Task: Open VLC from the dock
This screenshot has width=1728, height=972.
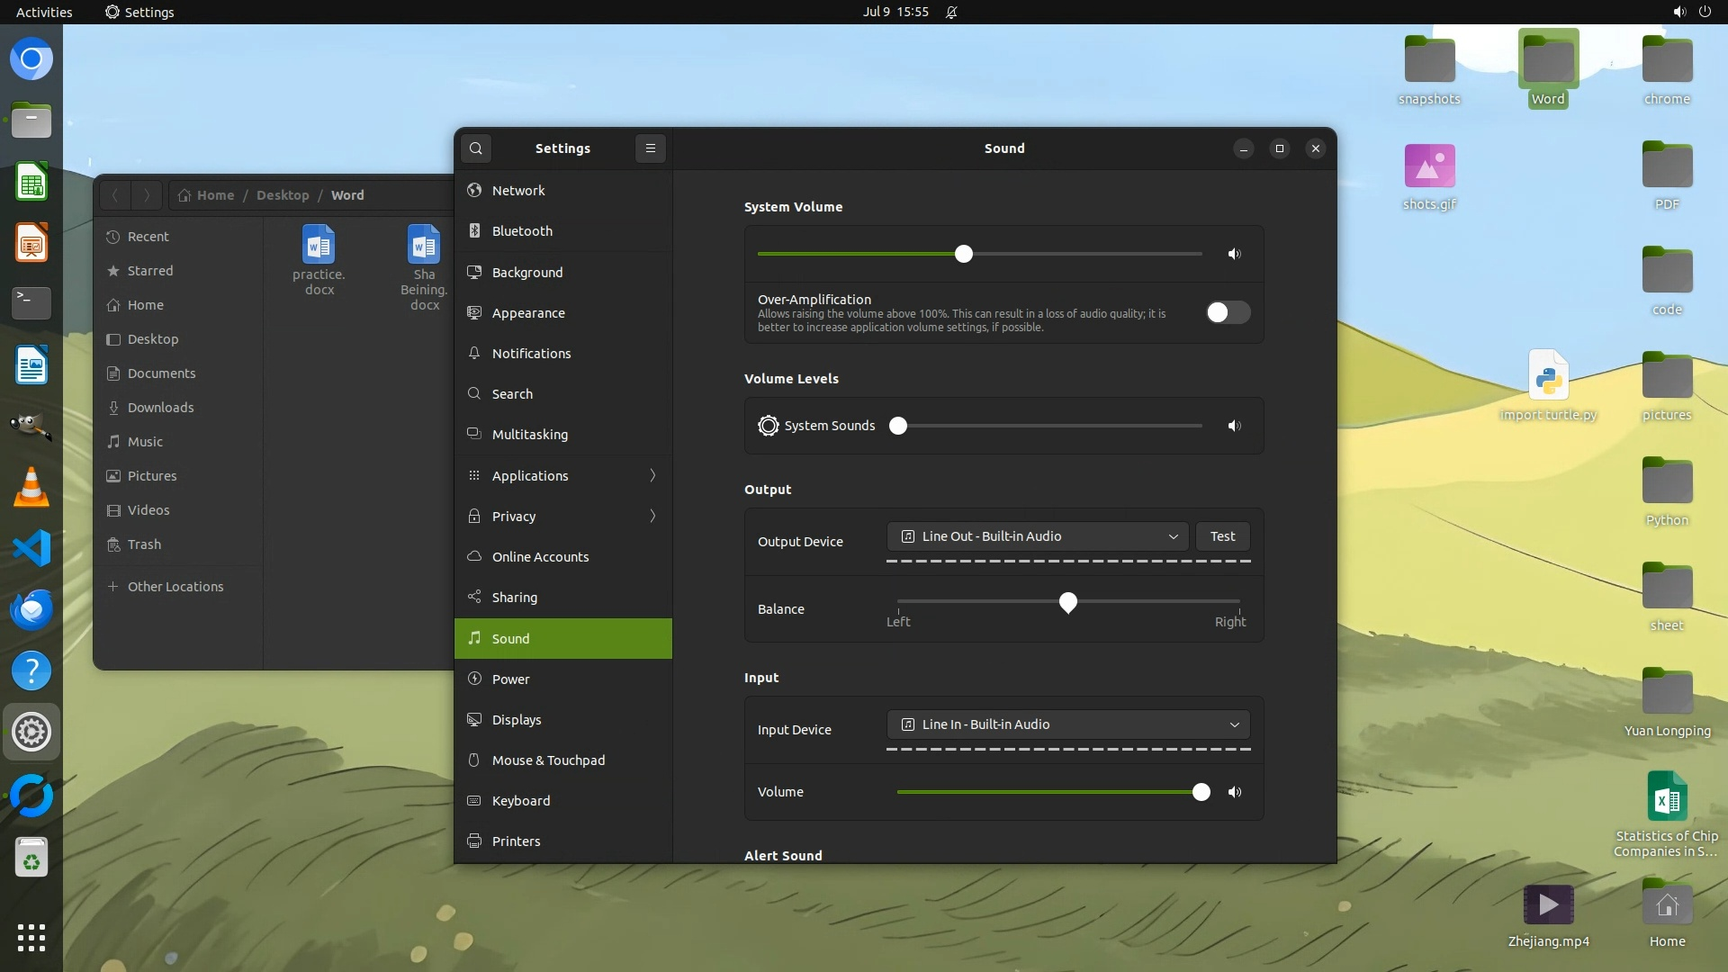Action: (31, 487)
